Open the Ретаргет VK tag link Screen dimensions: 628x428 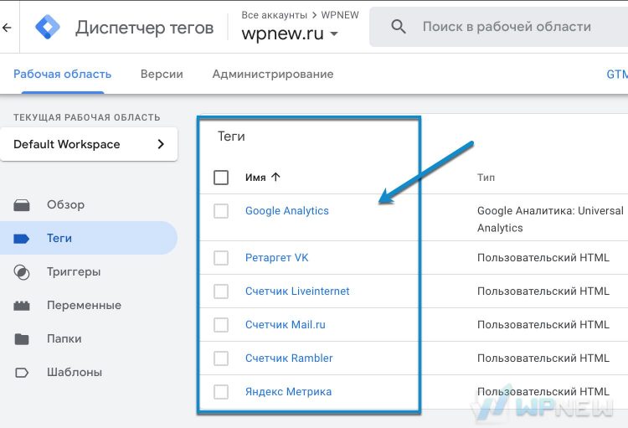click(x=277, y=258)
